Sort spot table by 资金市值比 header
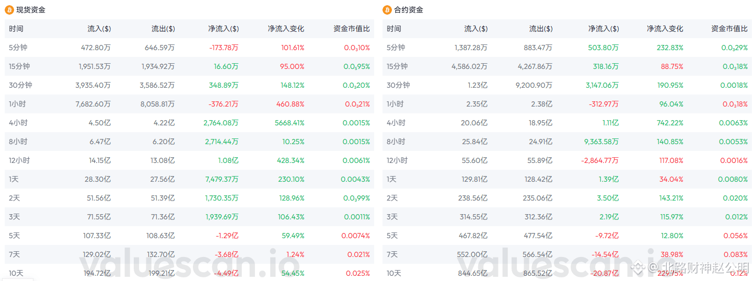Screen dimensions: 753x281 click(x=352, y=29)
